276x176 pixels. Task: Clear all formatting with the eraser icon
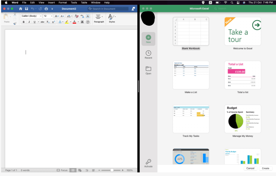[77, 16]
